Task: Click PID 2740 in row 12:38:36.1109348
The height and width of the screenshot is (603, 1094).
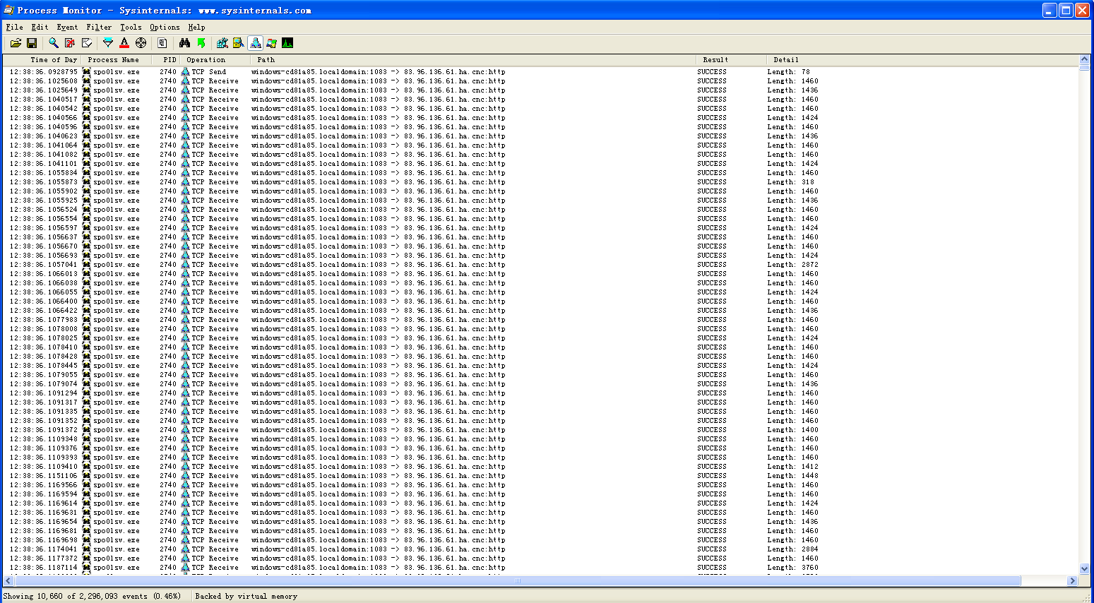Action: pyautogui.click(x=168, y=439)
